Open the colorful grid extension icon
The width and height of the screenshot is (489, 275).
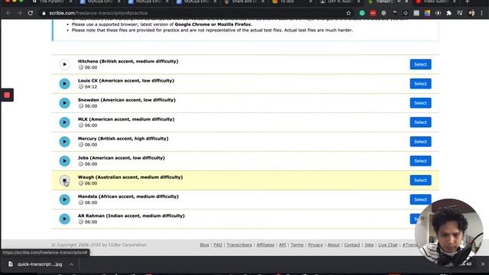[427, 13]
